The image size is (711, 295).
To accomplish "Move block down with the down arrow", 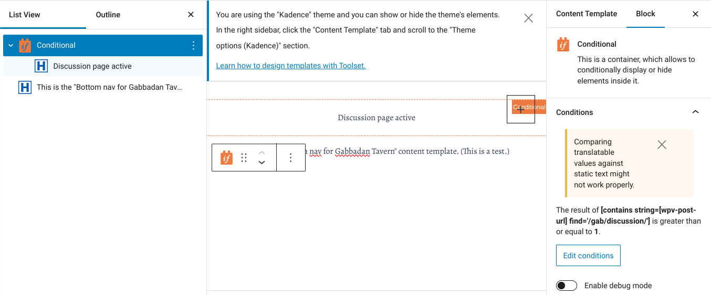I will [262, 163].
